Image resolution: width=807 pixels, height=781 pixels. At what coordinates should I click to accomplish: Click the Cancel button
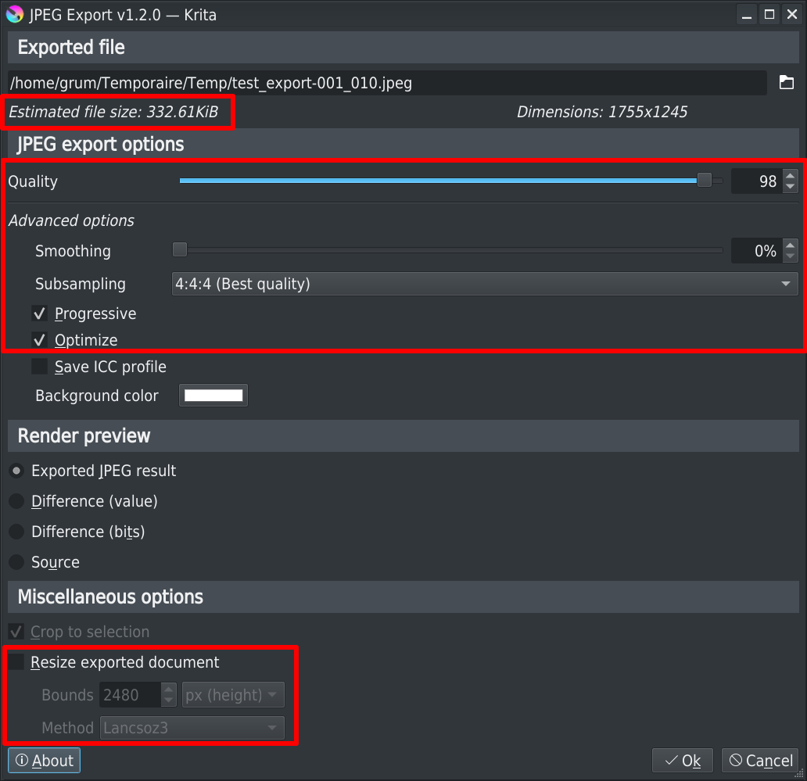coord(760,761)
